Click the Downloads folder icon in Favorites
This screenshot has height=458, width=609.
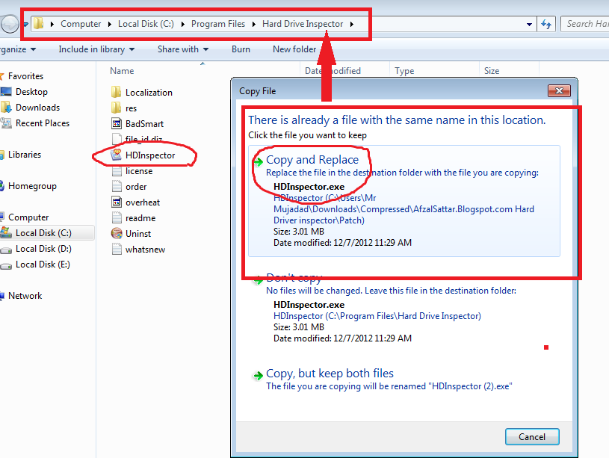coord(6,108)
